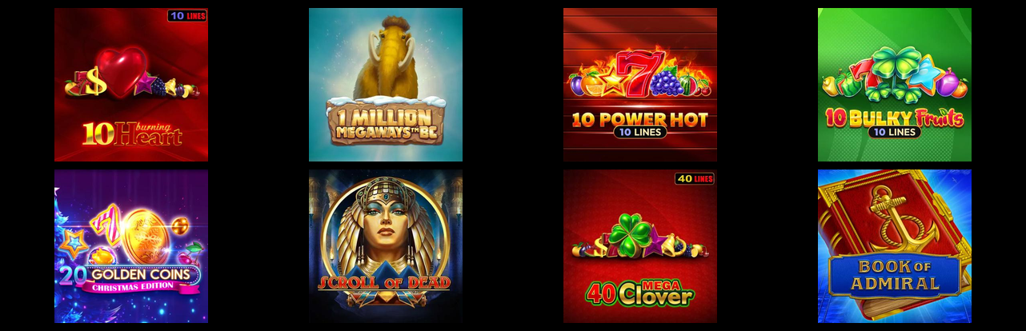Screen dimensions: 1026x331
Task: Choose the Scroll of Dead game
Action: tap(386, 246)
